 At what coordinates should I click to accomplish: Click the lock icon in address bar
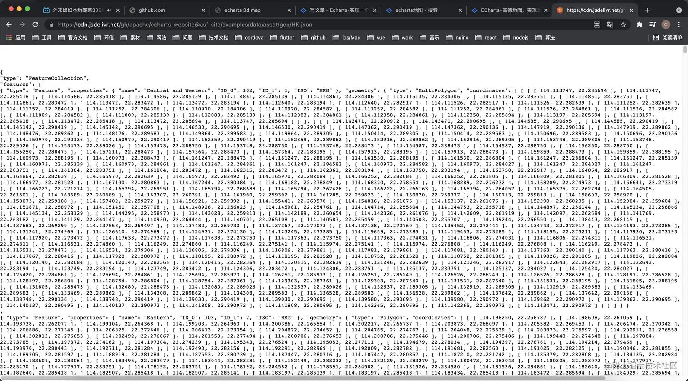[x=51, y=25]
